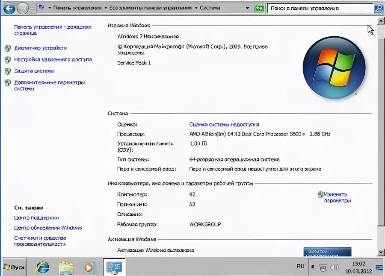
Task: Open Настройка удаленного доступа link
Action: (x=53, y=60)
